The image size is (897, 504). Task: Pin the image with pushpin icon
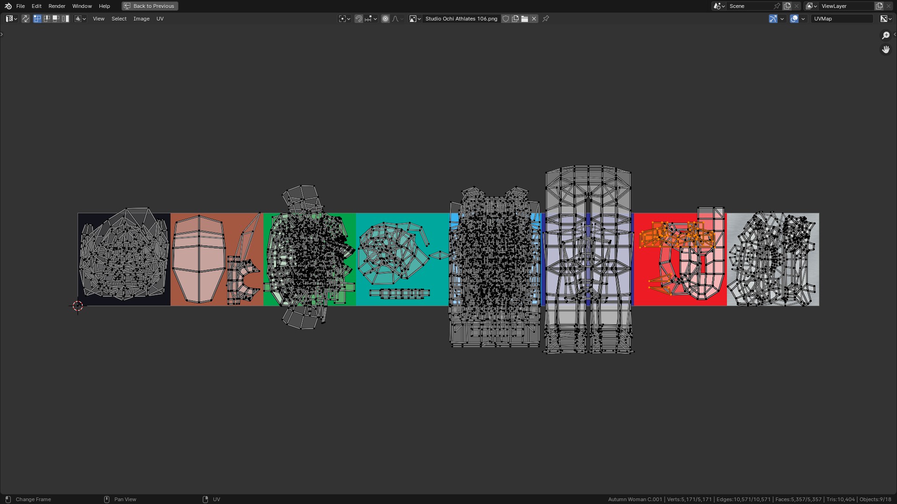[546, 19]
